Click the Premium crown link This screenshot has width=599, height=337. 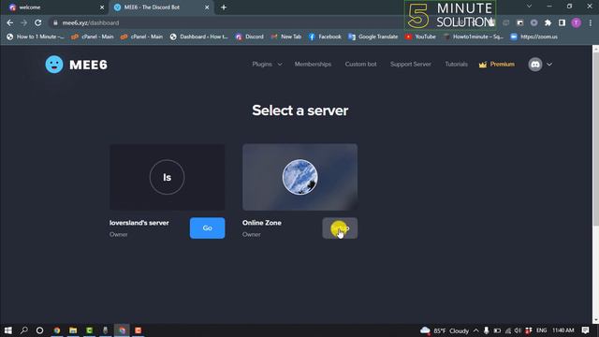[497, 65]
